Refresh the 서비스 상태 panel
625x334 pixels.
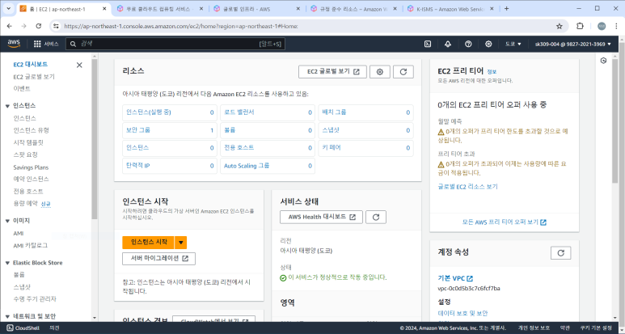(x=376, y=217)
